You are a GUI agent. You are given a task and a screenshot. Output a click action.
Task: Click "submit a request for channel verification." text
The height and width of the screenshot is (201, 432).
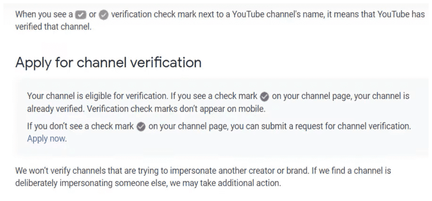click(x=336, y=126)
